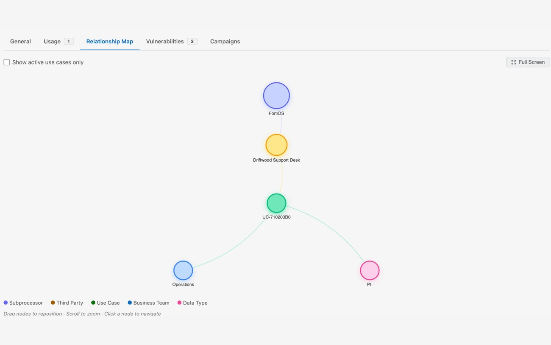View the Vulnerabilities tab

tap(172, 42)
